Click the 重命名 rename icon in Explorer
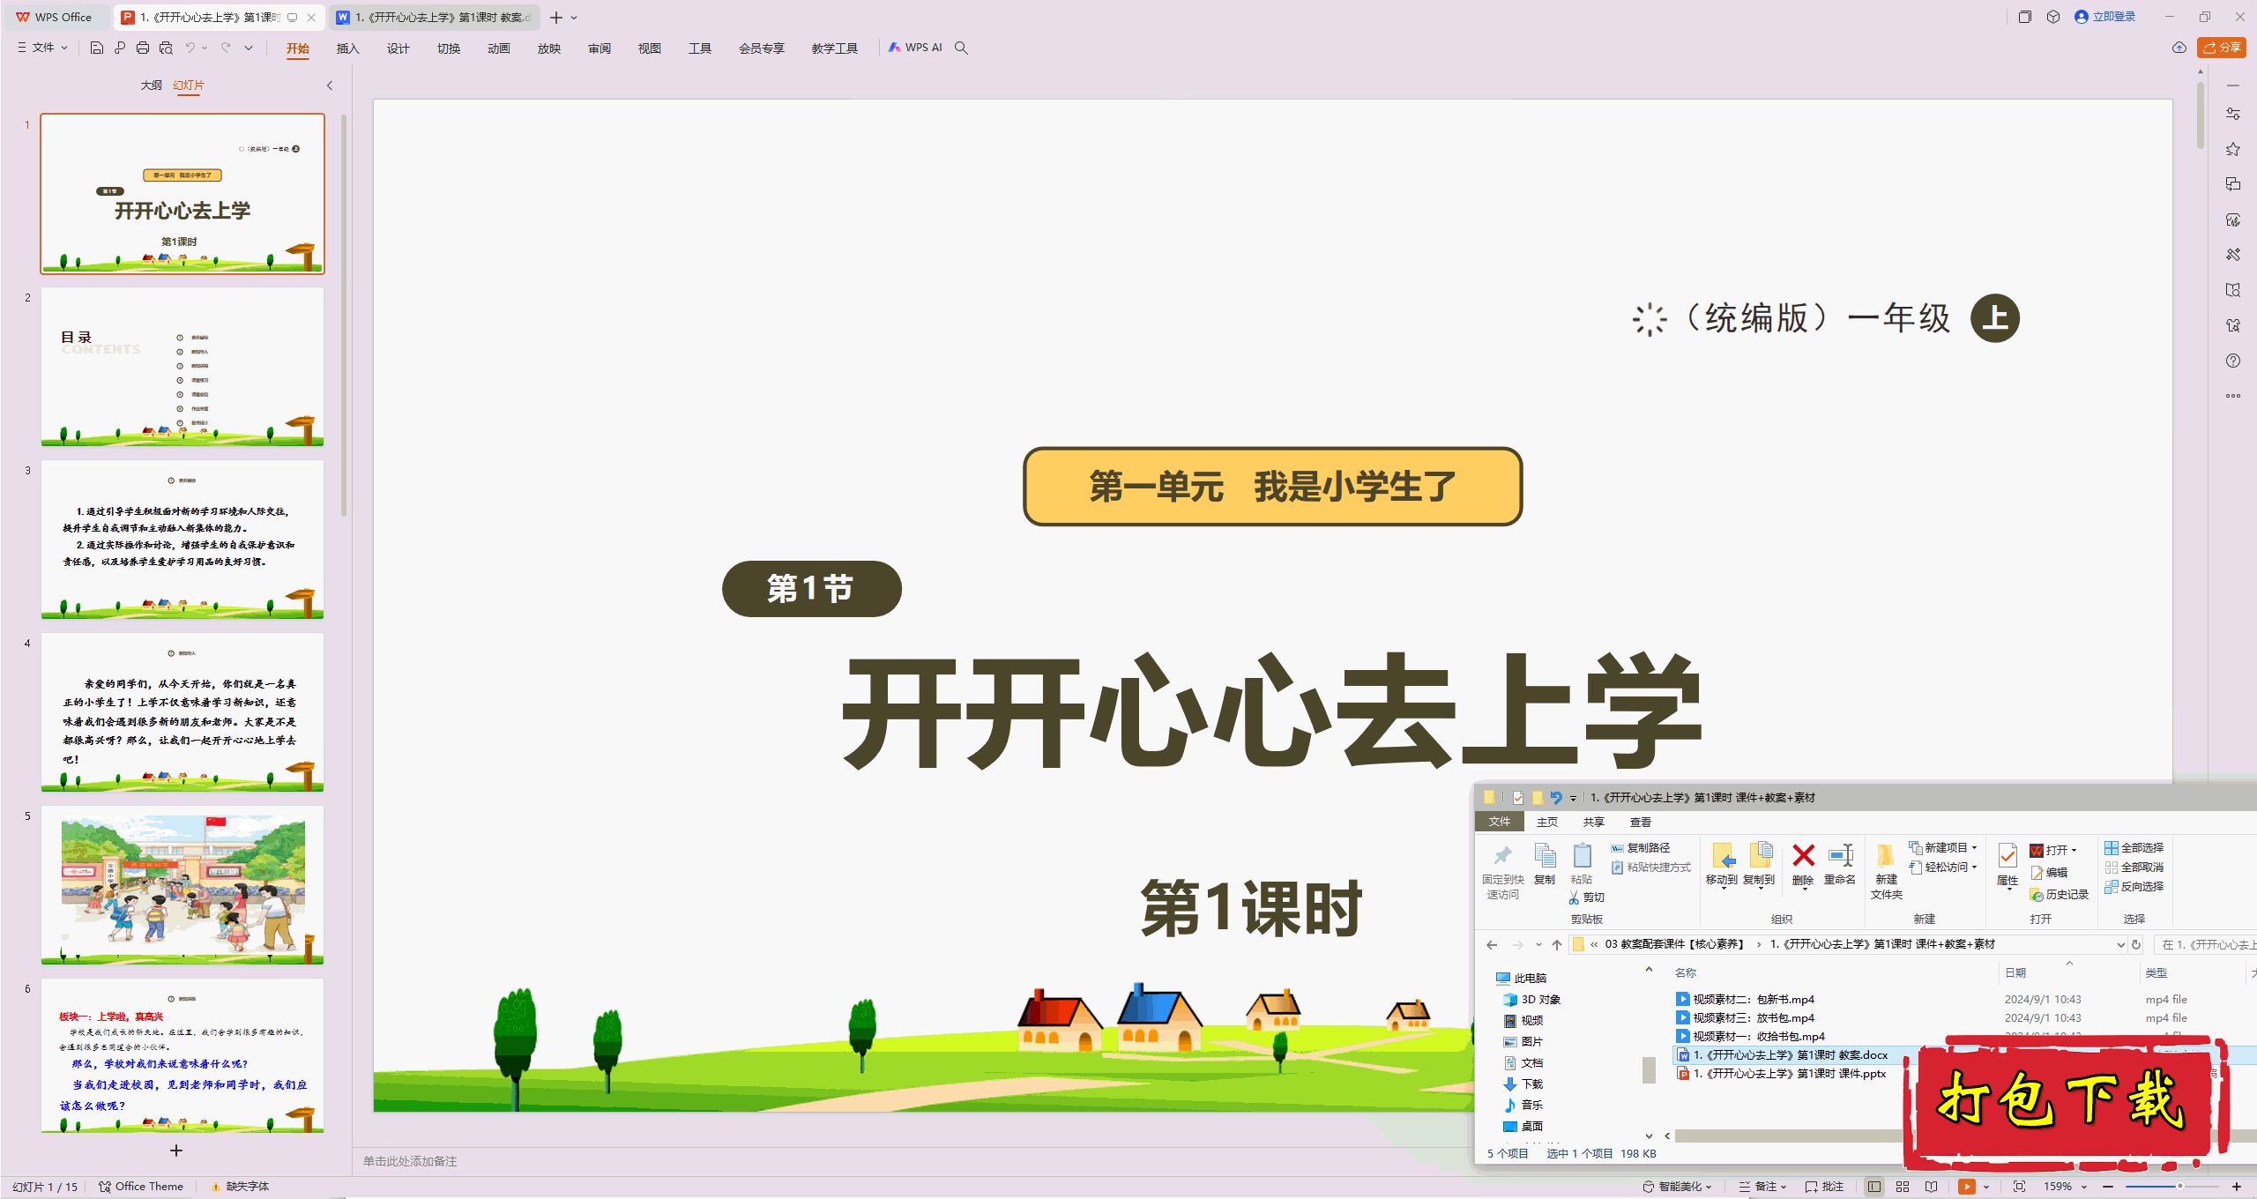This screenshot has height=1199, width=2257. 1840,864
